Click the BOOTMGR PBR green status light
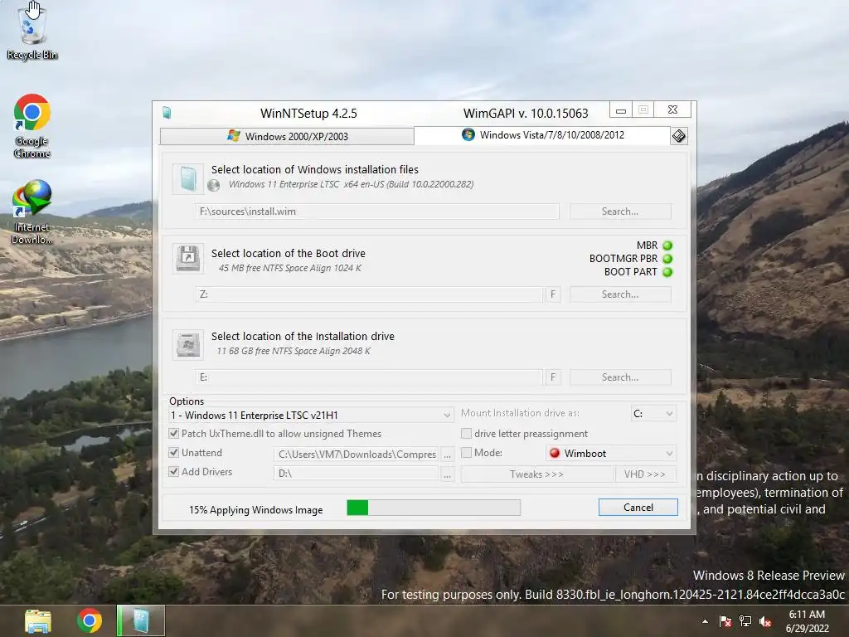Image resolution: width=849 pixels, height=637 pixels. click(667, 259)
